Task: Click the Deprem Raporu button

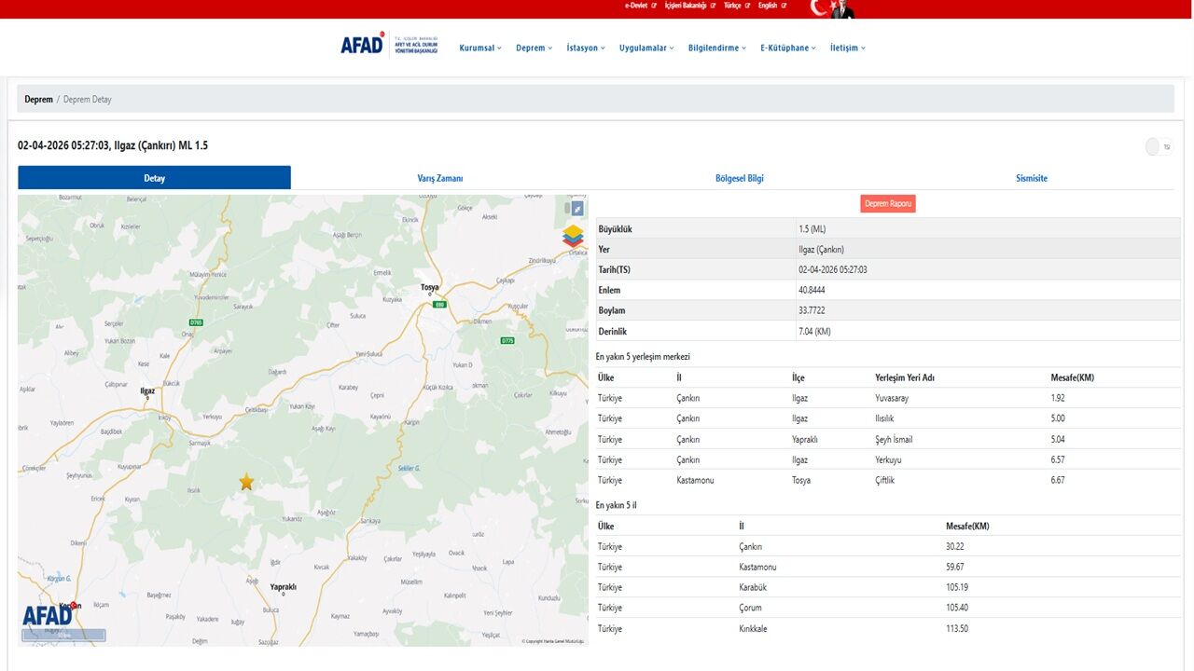Action: (x=887, y=202)
